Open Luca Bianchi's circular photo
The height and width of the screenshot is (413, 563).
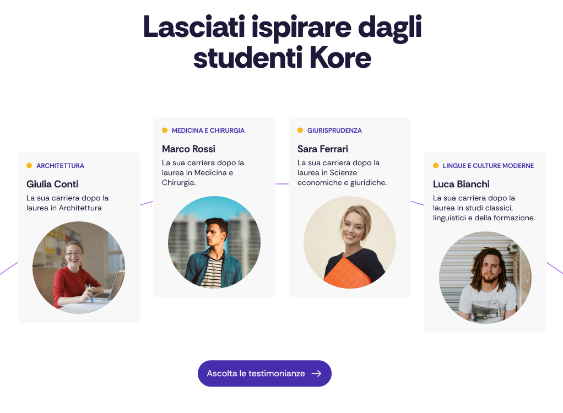tap(485, 278)
